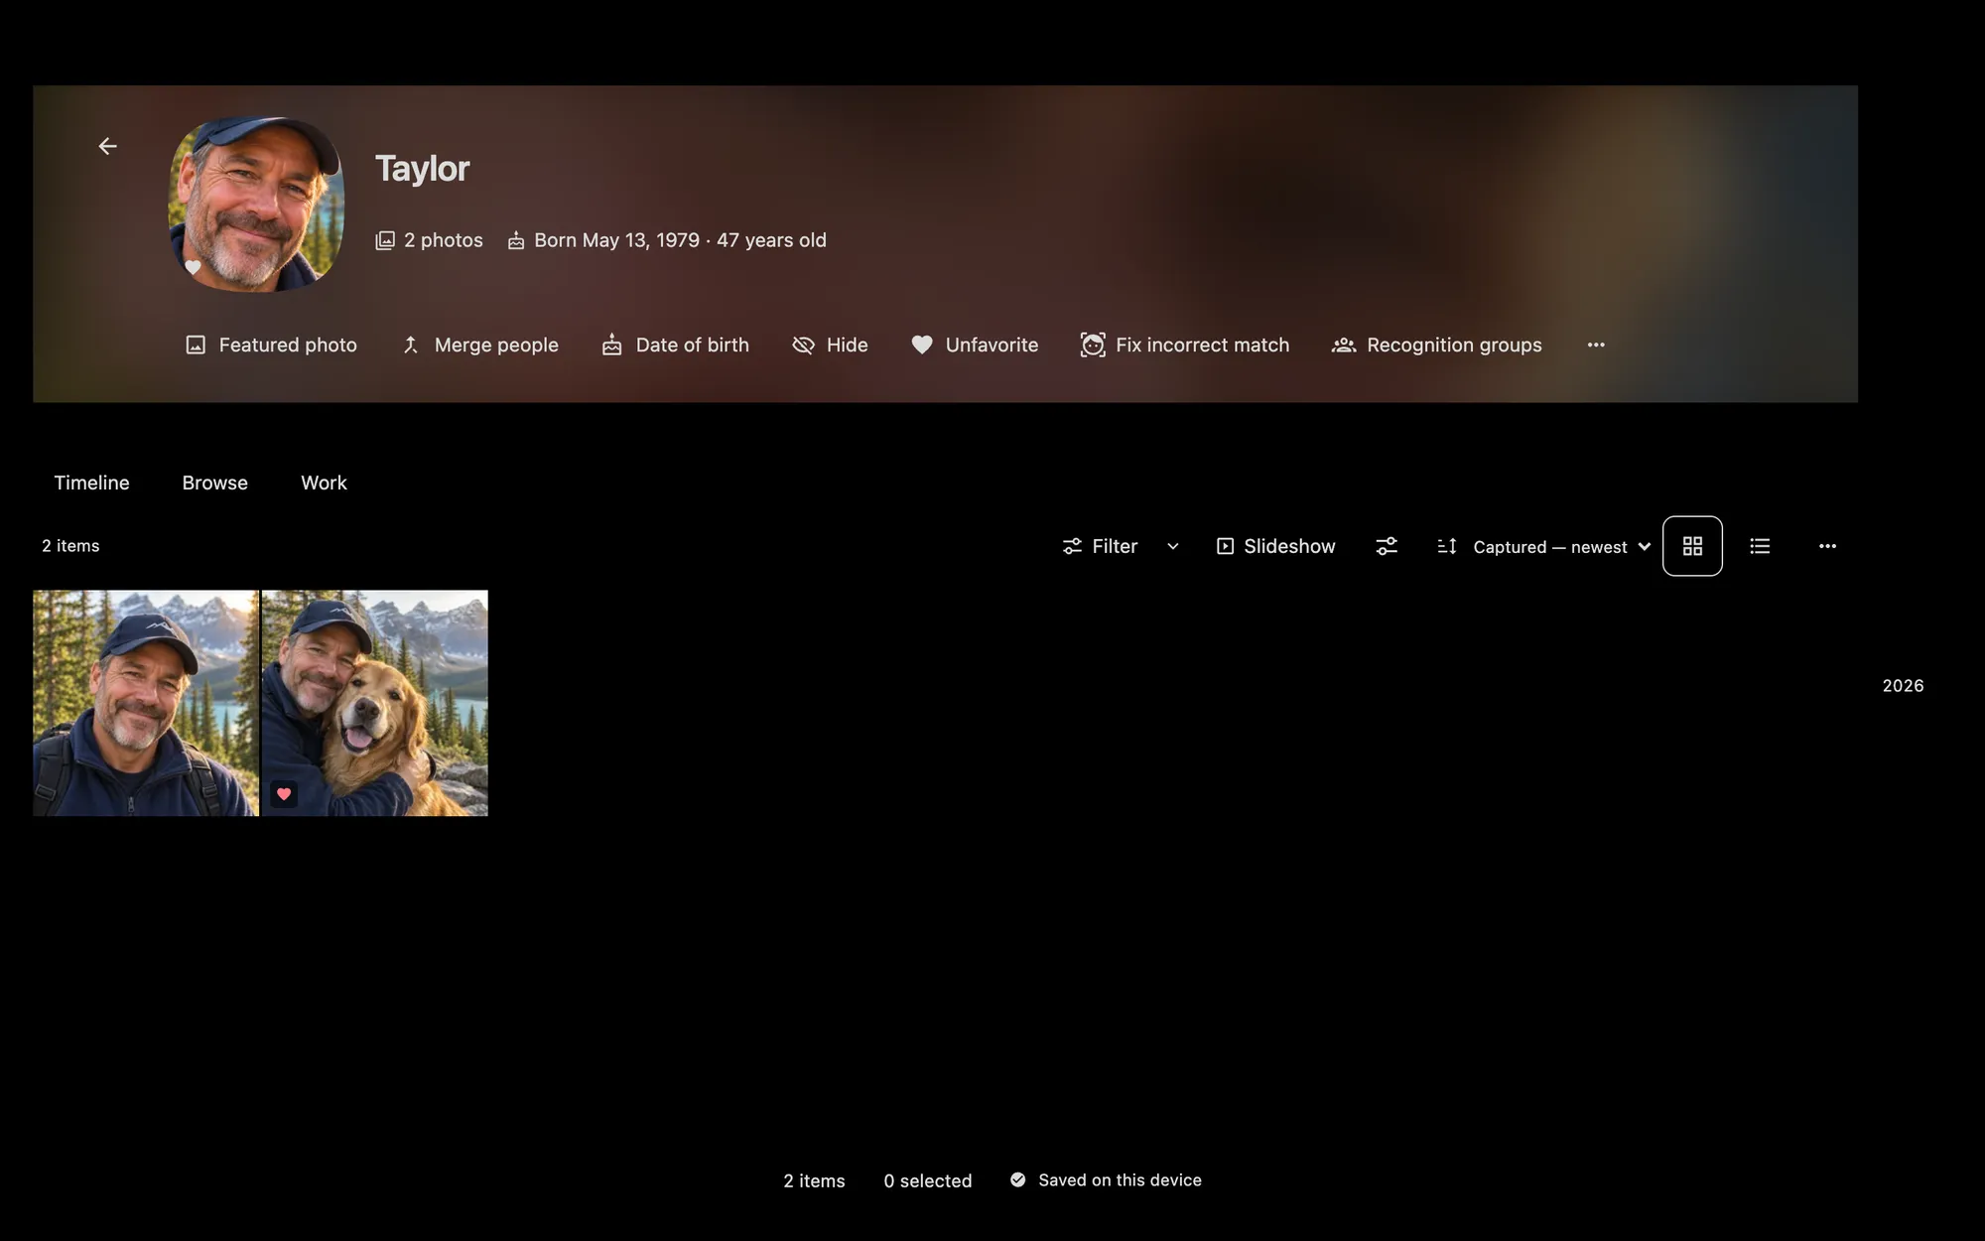
Task: Open the photo with the golden retriever
Action: point(375,703)
